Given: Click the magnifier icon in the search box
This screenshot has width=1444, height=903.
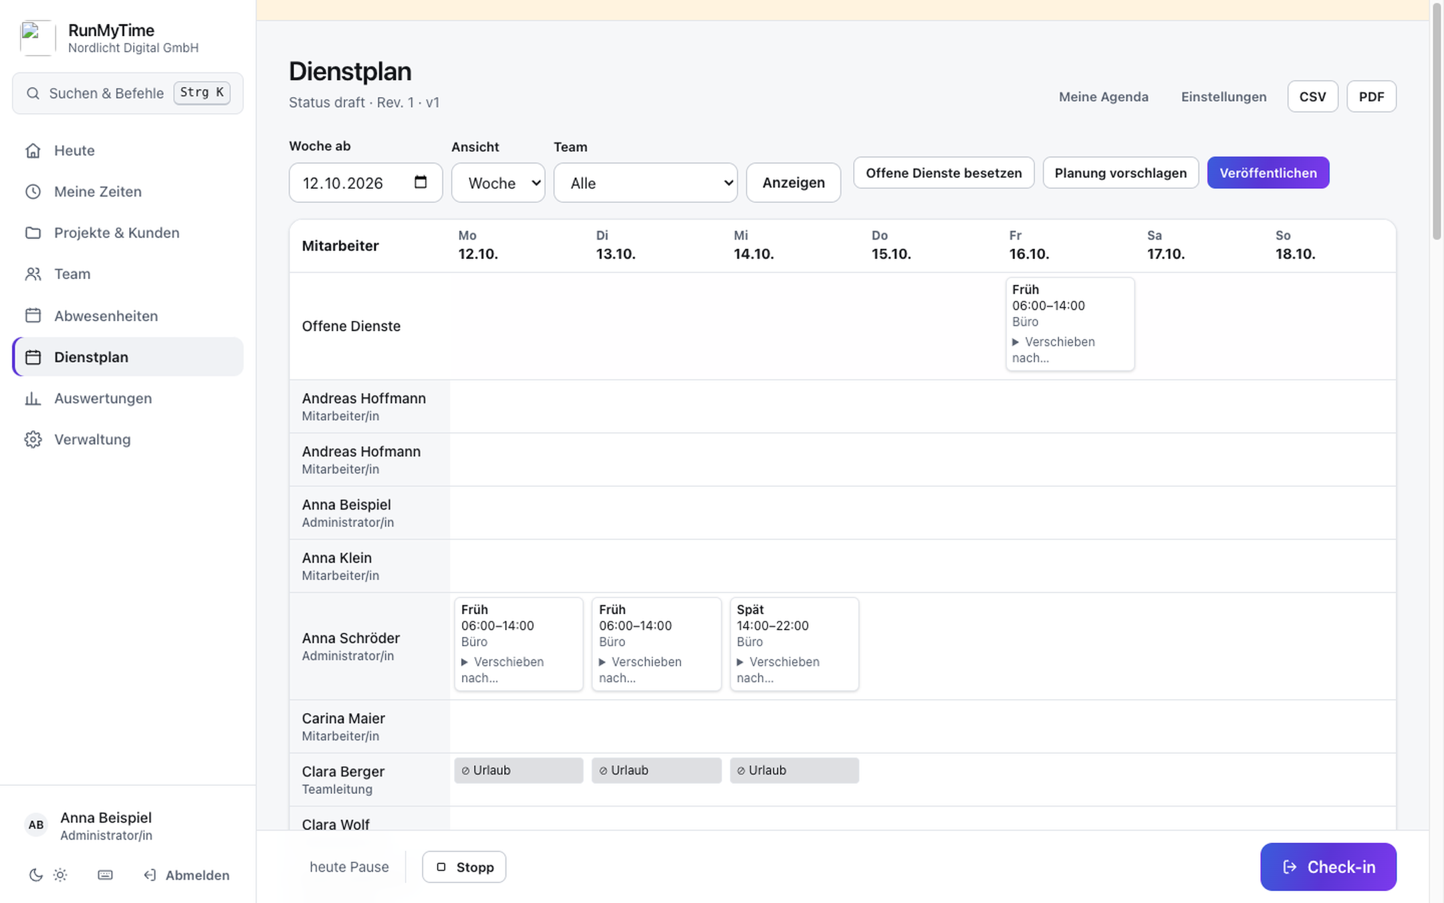Looking at the screenshot, I should [x=33, y=93].
